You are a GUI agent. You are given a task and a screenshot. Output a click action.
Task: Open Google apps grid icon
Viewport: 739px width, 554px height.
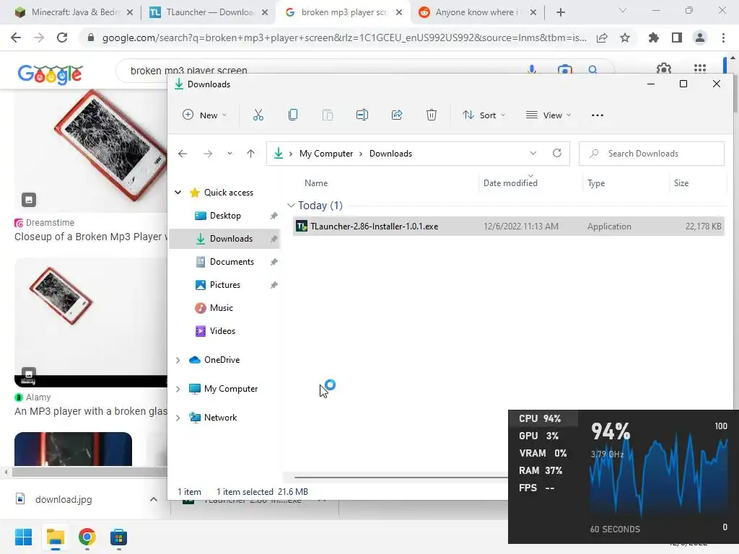[700, 69]
